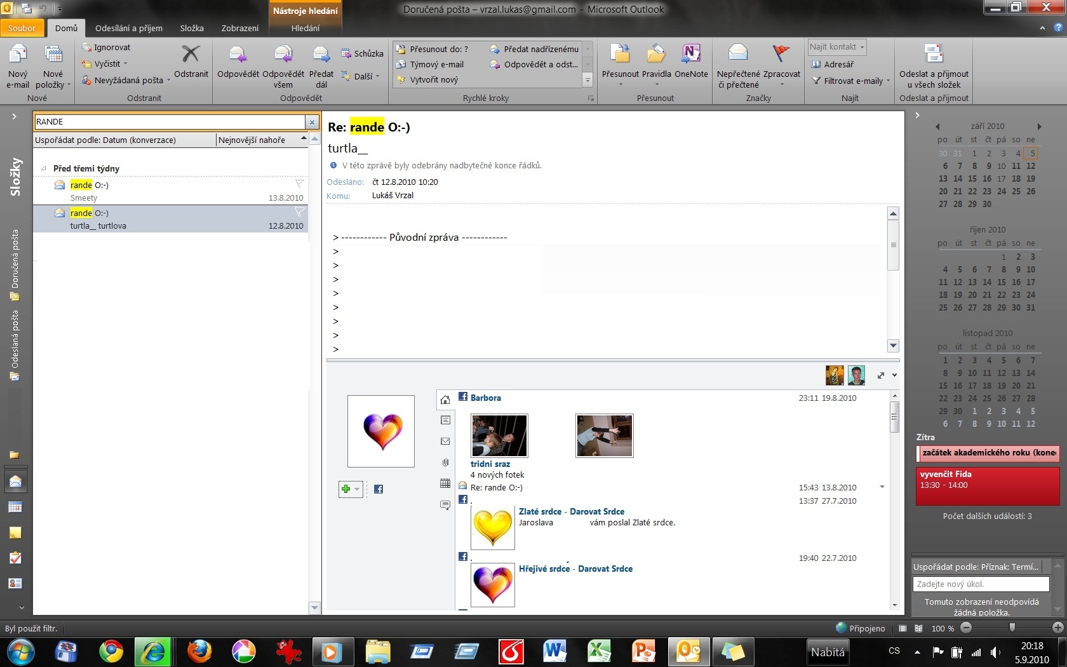Click the Facebook icon below heart picture

pyautogui.click(x=379, y=489)
